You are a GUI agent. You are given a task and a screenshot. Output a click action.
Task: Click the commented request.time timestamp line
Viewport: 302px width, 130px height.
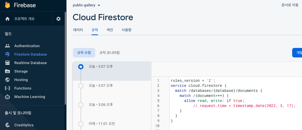coord(244,106)
